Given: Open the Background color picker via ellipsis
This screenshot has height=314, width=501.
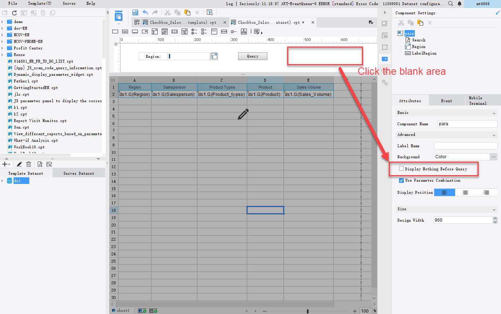Looking at the screenshot, I should point(494,156).
